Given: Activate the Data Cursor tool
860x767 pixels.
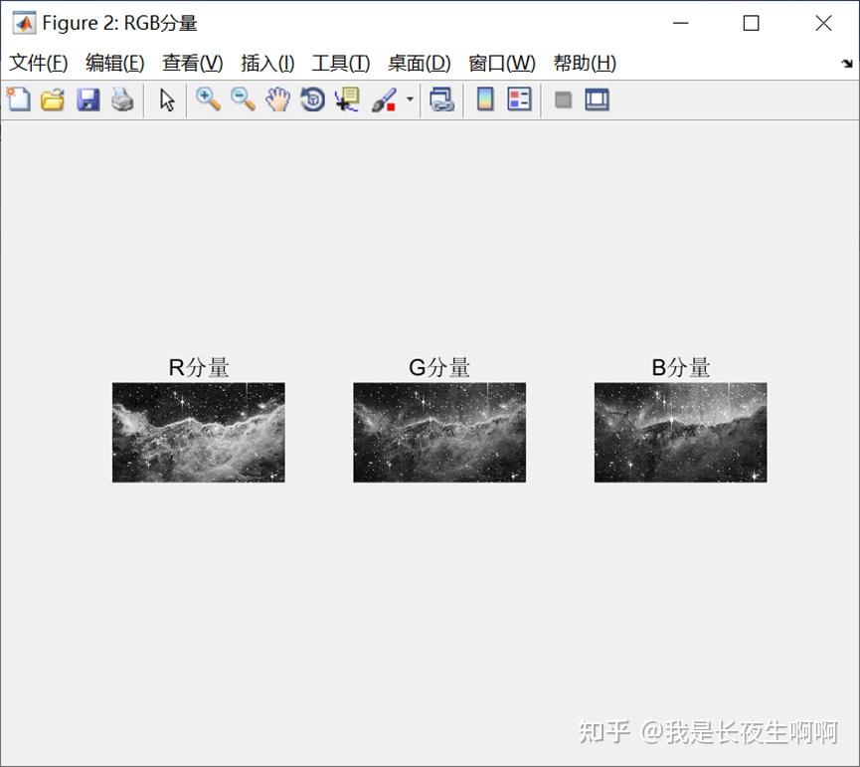Looking at the screenshot, I should click(347, 99).
